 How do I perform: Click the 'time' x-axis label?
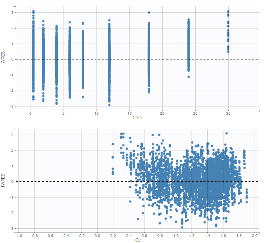[x=137, y=118]
